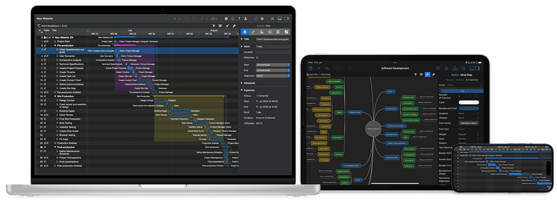
Task: Click Net Plan in the iPad breadcrumb
Action: [x=314, y=75]
